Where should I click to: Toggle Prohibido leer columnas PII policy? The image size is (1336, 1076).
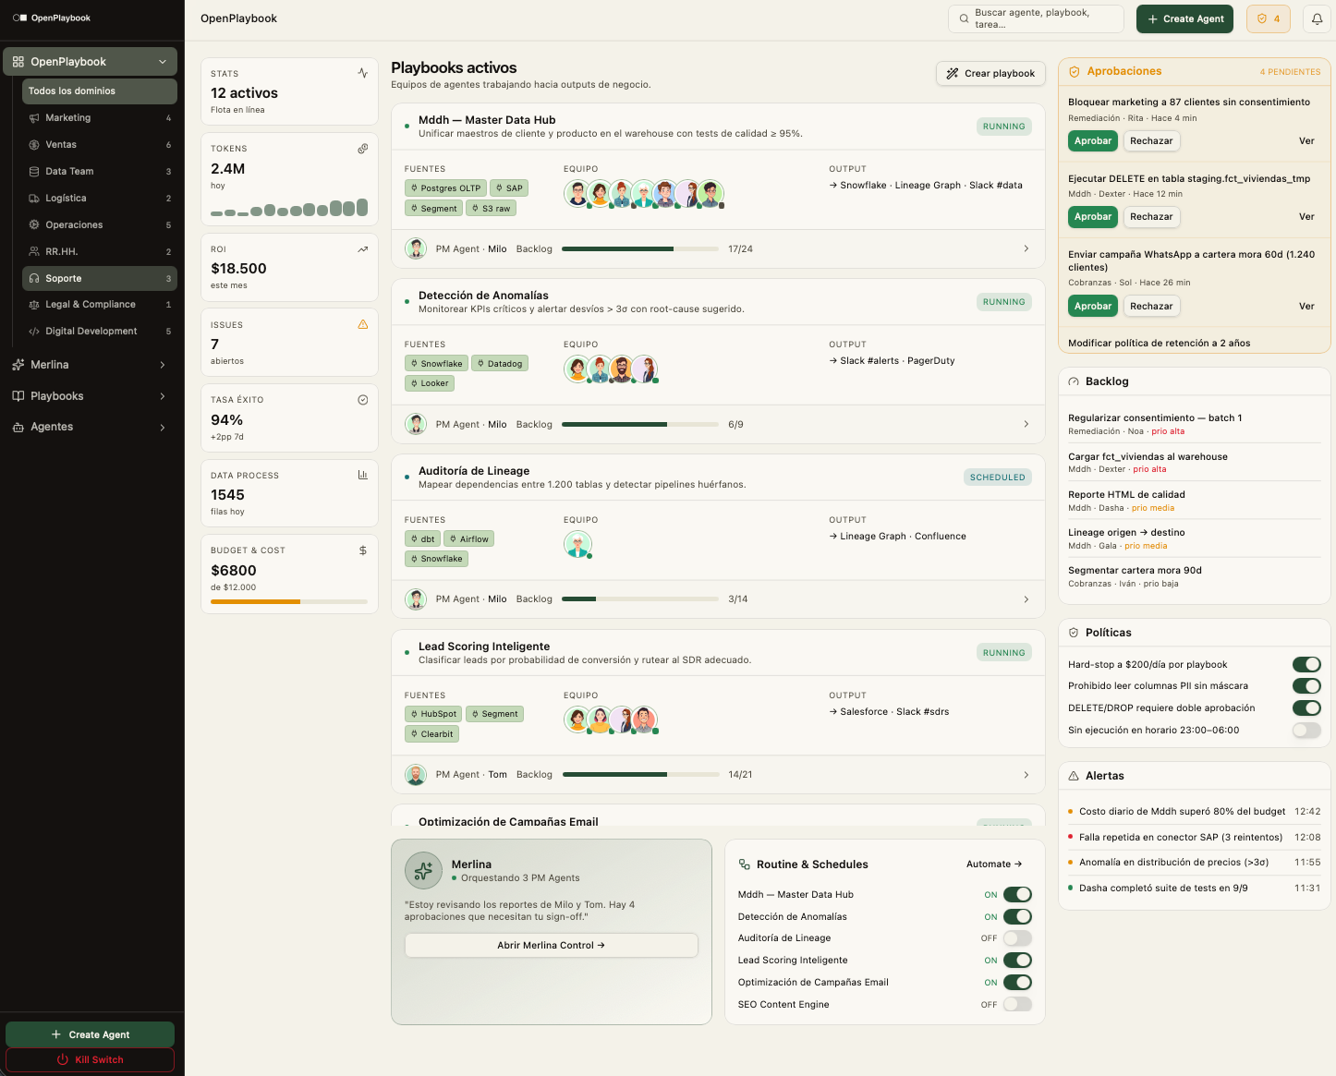(1306, 686)
